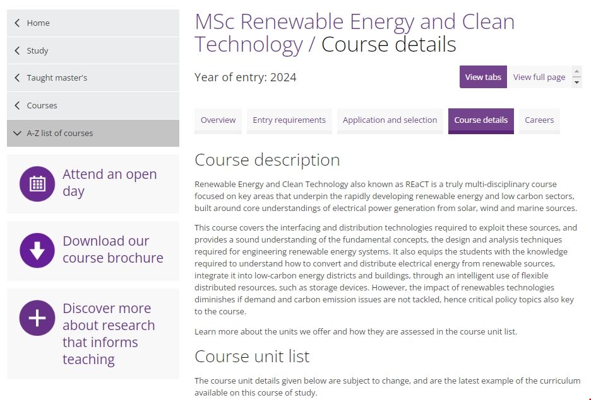Select the Application and selection tab
591x400 pixels.
[390, 120]
